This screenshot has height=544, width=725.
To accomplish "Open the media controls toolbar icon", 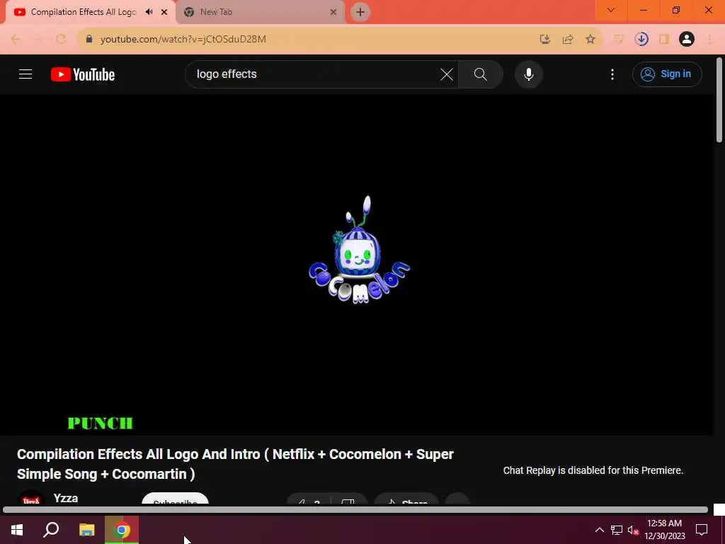I will 618,39.
